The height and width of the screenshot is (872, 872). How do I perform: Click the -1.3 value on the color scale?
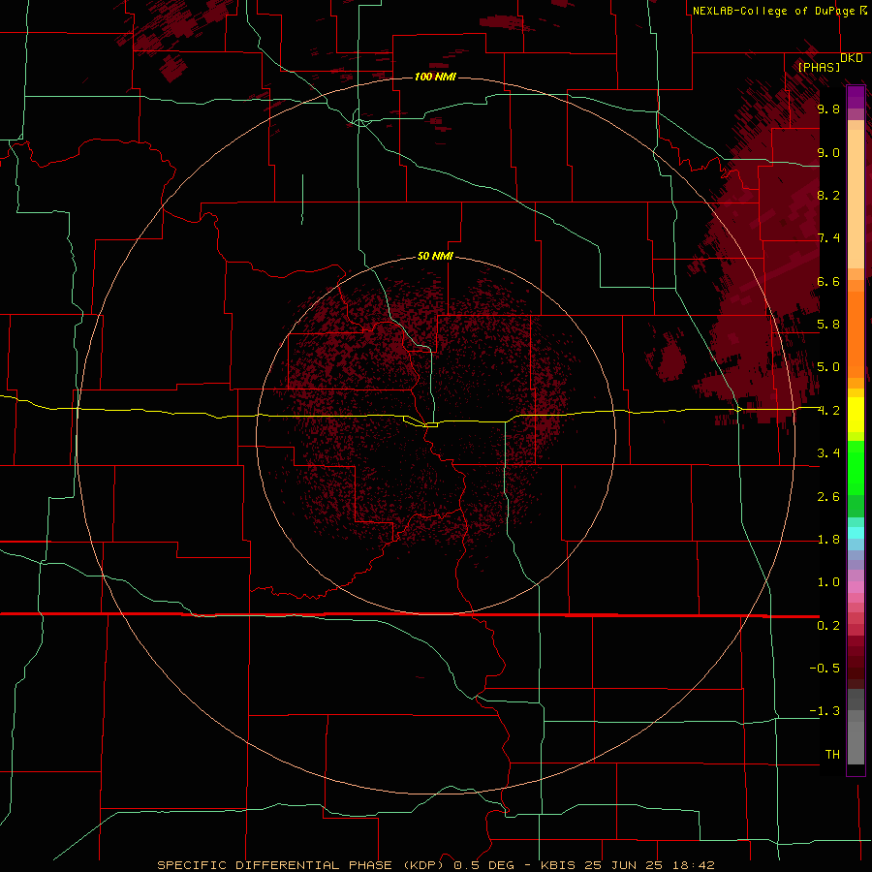pos(825,711)
